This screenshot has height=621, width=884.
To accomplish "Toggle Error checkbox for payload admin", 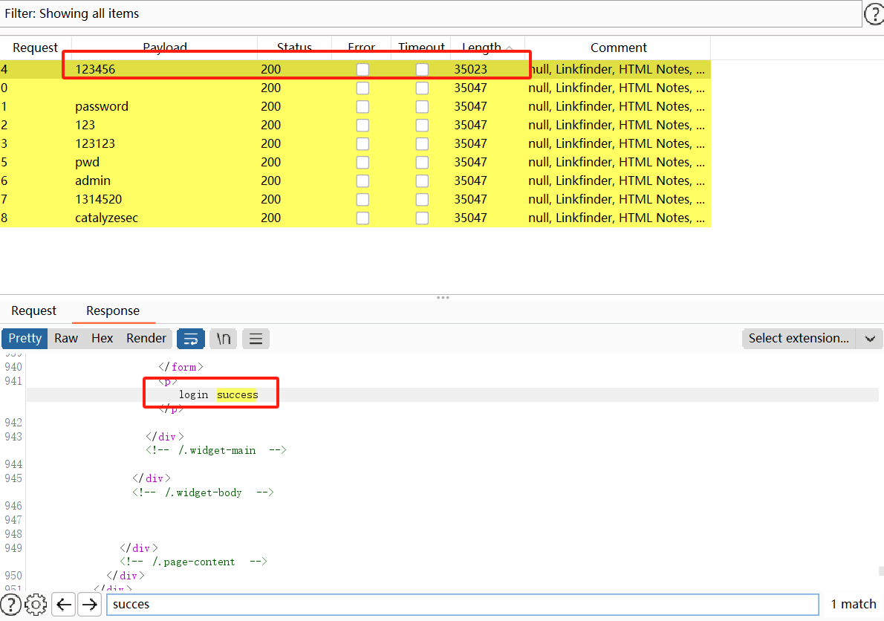I will pyautogui.click(x=363, y=181).
